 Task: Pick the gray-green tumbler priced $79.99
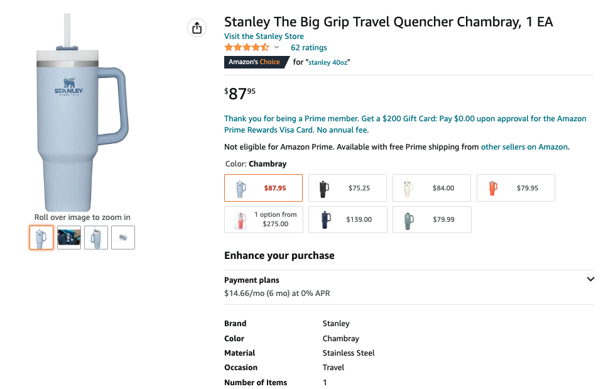coord(431,219)
